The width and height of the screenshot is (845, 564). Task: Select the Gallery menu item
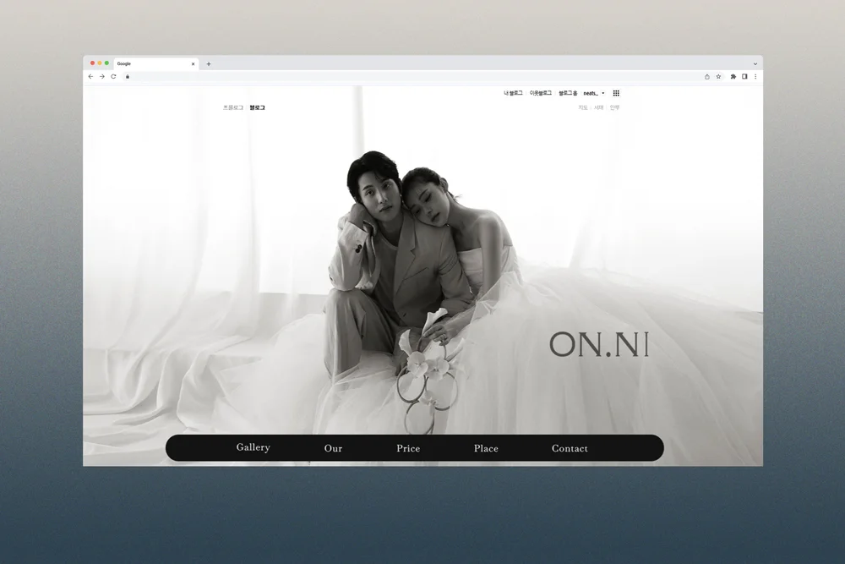coord(253,447)
